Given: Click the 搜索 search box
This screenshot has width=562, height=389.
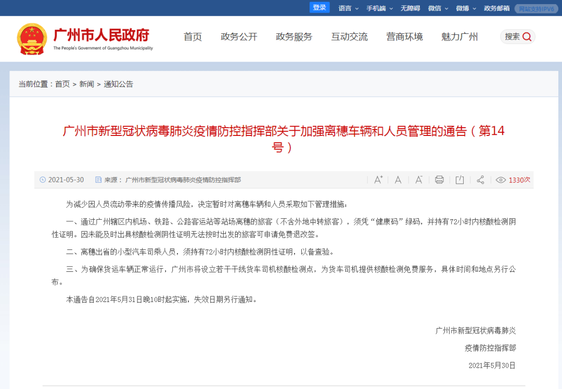Looking at the screenshot, I should tap(518, 36).
